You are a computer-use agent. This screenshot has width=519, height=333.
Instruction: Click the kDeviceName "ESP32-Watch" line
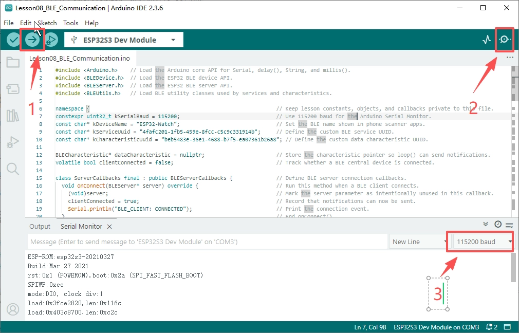(x=240, y=124)
